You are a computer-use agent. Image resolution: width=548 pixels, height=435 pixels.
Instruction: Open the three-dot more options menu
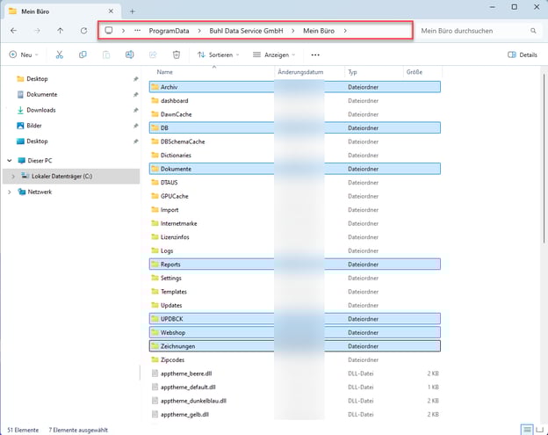(x=315, y=54)
